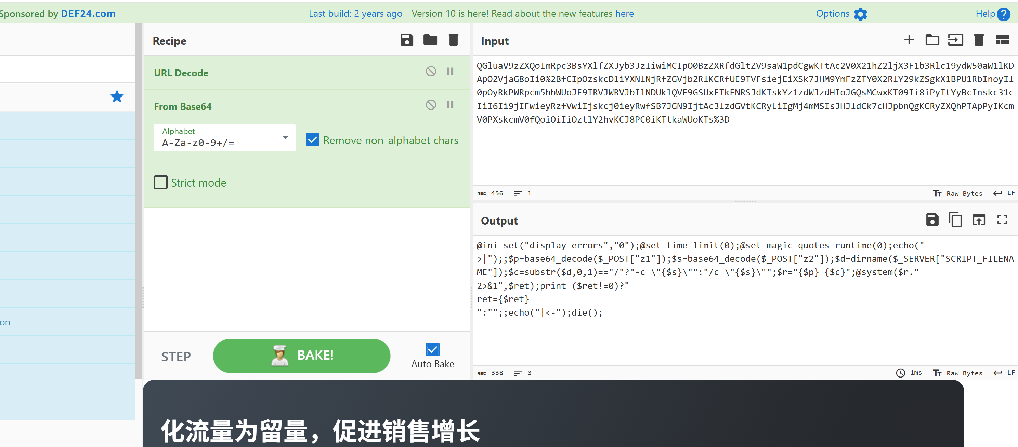Enable Strict mode checkbox
Viewport: 1018px width, 447px height.
(160, 182)
